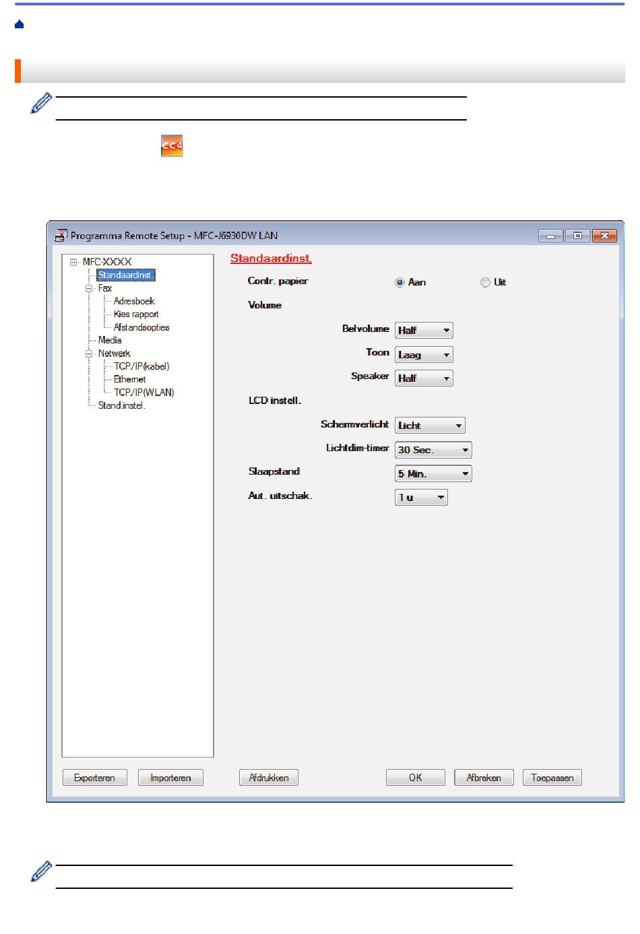This screenshot has height=934, width=640.
Task: Open the Aut. uitschak. dropdown
Action: click(x=421, y=498)
